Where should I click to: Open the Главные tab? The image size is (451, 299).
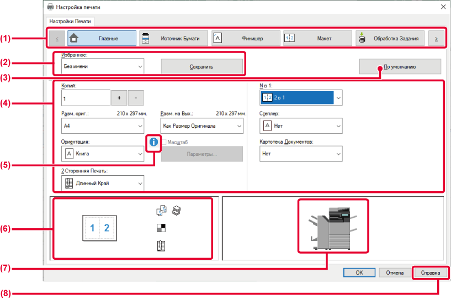tap(102, 38)
